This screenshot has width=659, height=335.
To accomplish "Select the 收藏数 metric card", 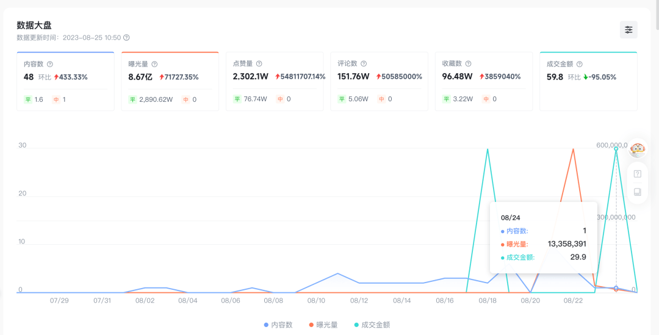I will point(484,81).
